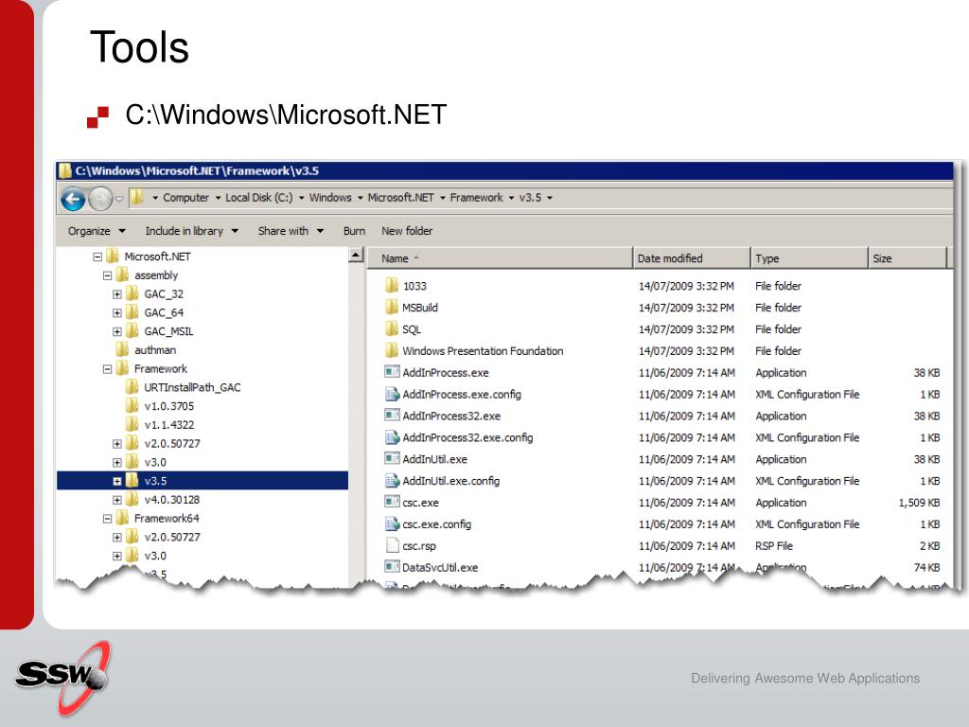Click the Burn toolbar button
969x727 pixels.
[354, 231]
